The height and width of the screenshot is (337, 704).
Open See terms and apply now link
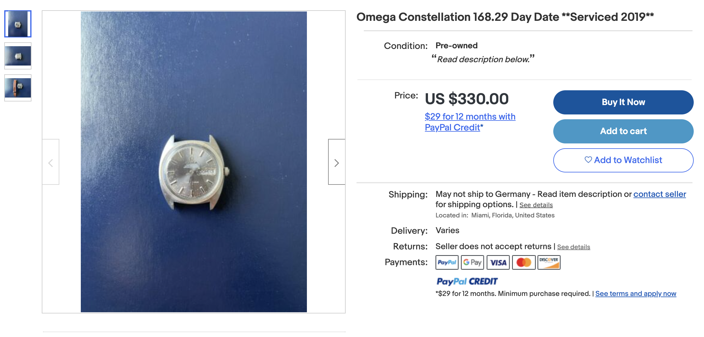636,294
